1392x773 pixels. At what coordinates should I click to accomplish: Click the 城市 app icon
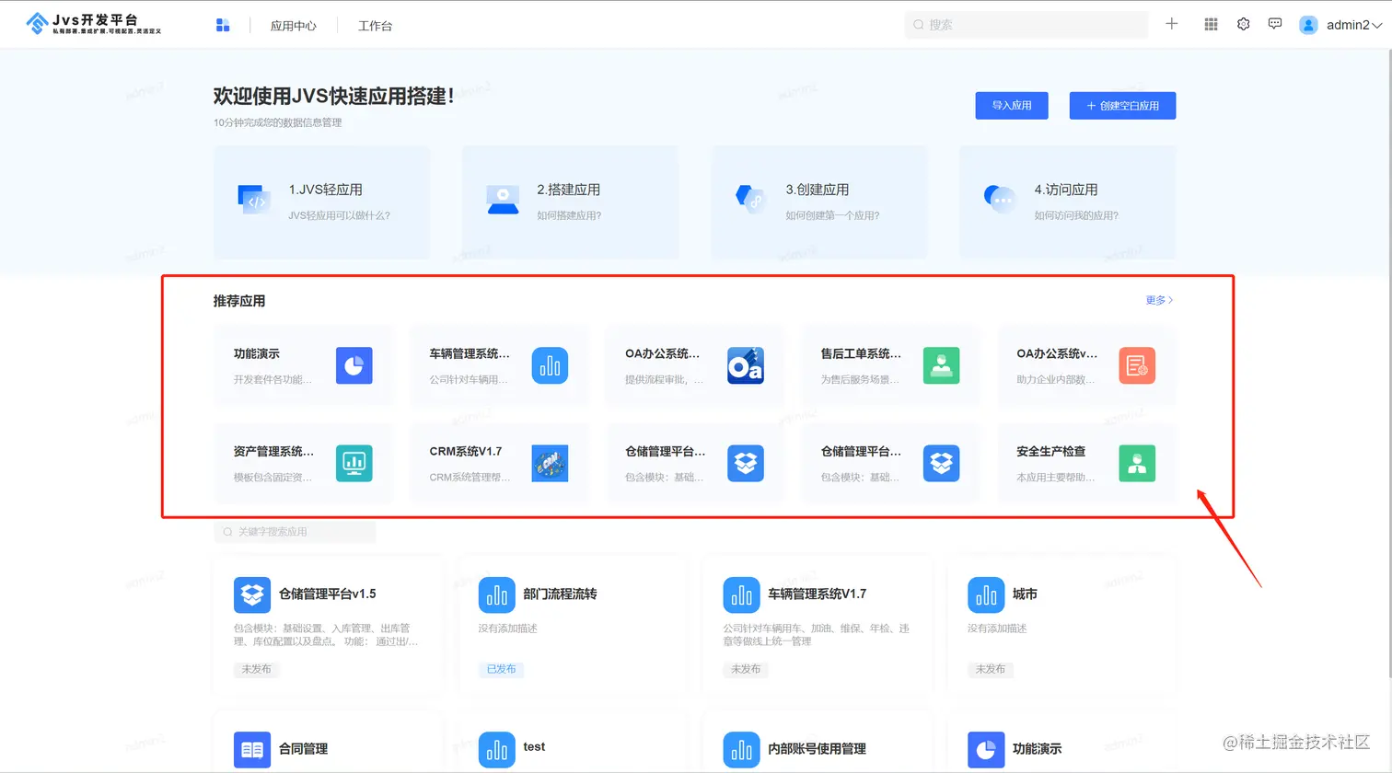click(x=986, y=595)
